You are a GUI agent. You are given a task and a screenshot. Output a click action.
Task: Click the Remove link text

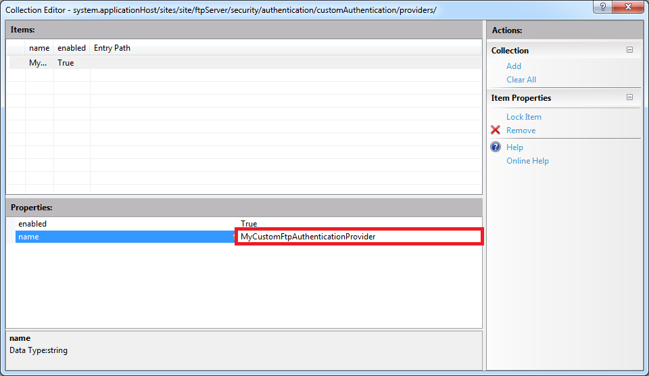pyautogui.click(x=521, y=131)
